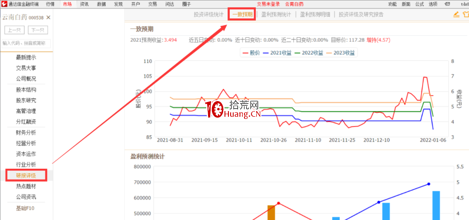469x220 pixels.
Task: Select 公司资讯 in the sidebar
Action: click(x=26, y=197)
